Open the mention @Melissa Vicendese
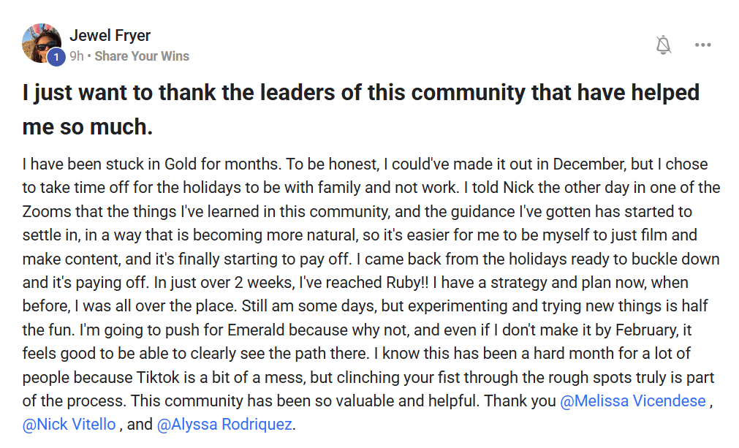 tap(633, 401)
